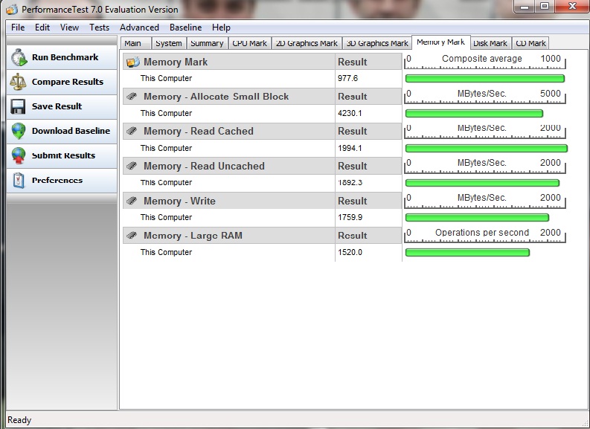Screen dimensions: 590x429
Task: Select the Disk Mark tab
Action: coord(490,43)
